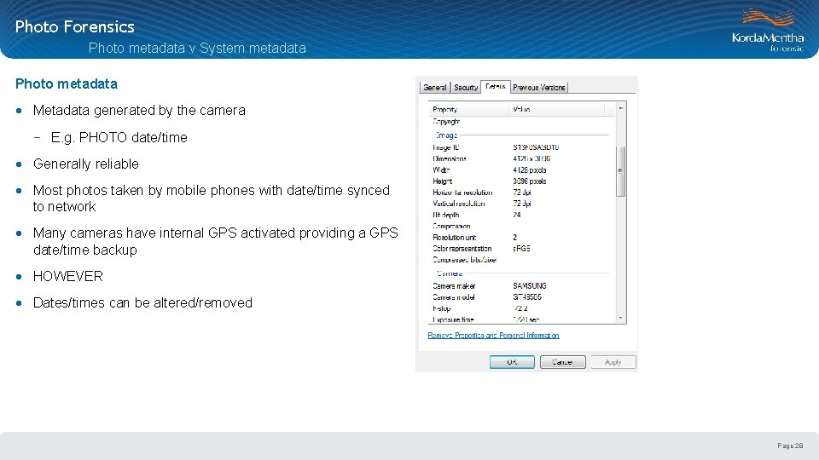
Task: Click bullet 'Dates/times can be altered/removed'
Action: [x=142, y=303]
